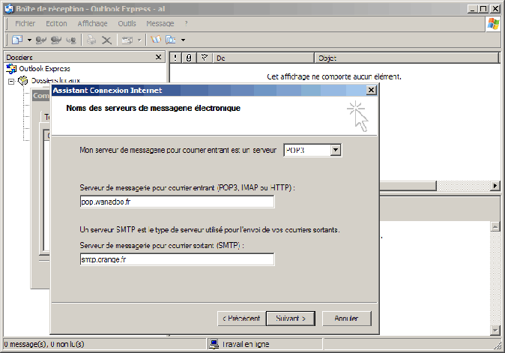The width and height of the screenshot is (505, 353).
Task: Sort by priority column header
Action: coord(175,58)
